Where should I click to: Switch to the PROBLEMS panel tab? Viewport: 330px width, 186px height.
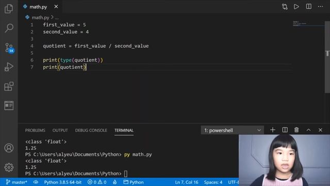tap(35, 130)
